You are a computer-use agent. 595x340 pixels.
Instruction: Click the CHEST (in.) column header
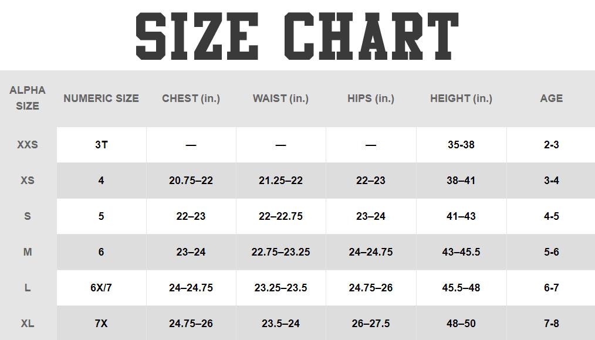[191, 98]
